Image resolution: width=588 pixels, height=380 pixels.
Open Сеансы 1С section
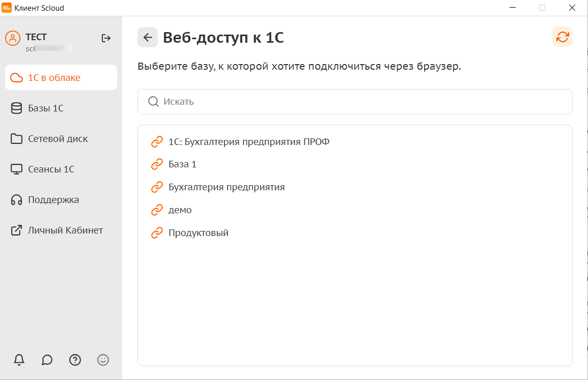61,169
